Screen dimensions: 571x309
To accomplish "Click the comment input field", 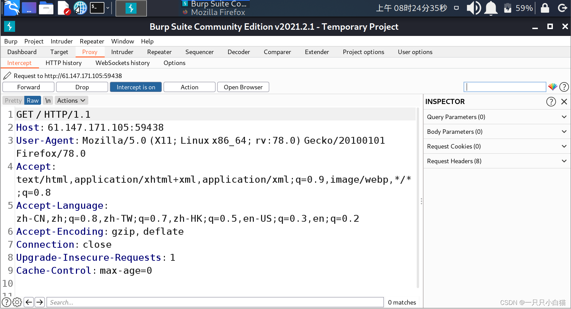I will tap(505, 87).
